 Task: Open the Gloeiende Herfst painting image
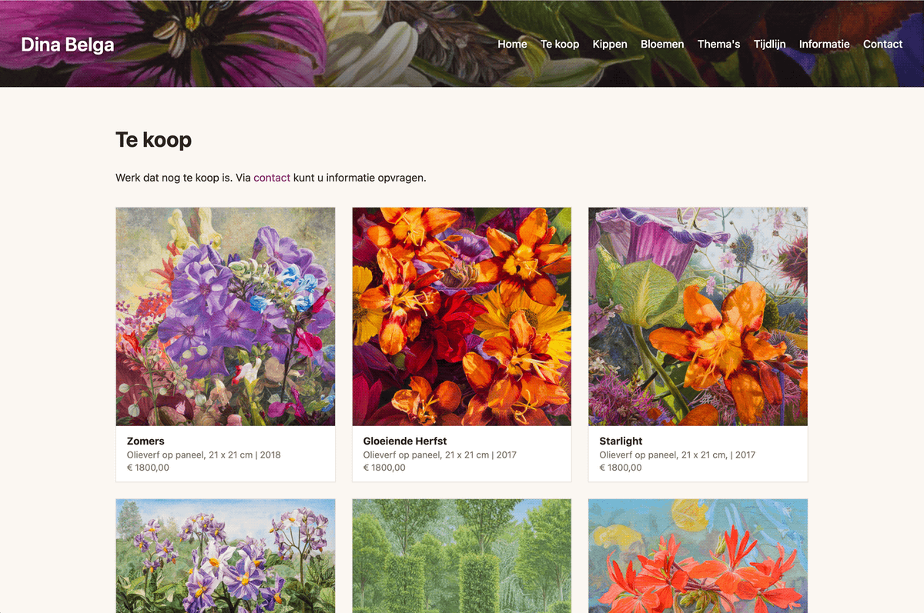462,316
